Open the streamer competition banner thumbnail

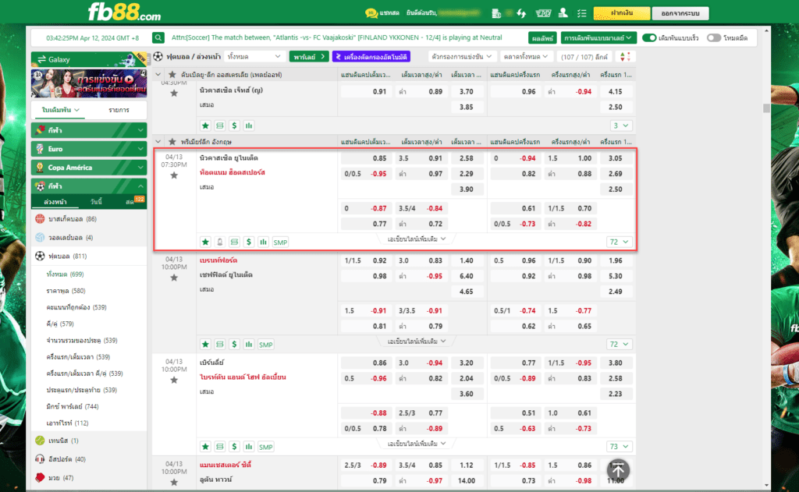click(x=89, y=83)
